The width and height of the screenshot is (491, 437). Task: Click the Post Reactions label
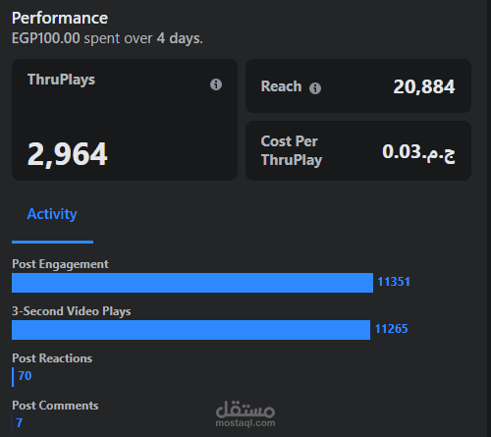point(52,358)
